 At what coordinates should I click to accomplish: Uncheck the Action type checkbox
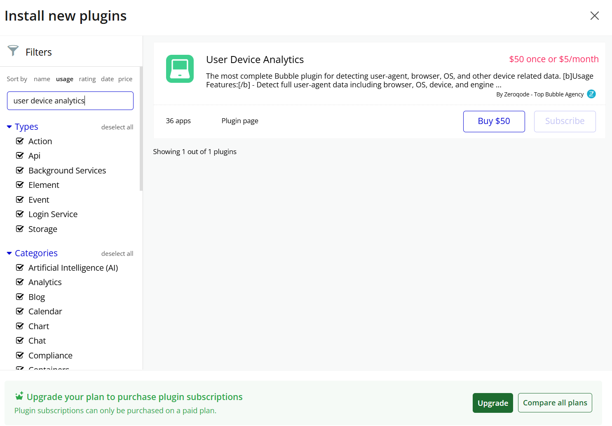pyautogui.click(x=20, y=141)
